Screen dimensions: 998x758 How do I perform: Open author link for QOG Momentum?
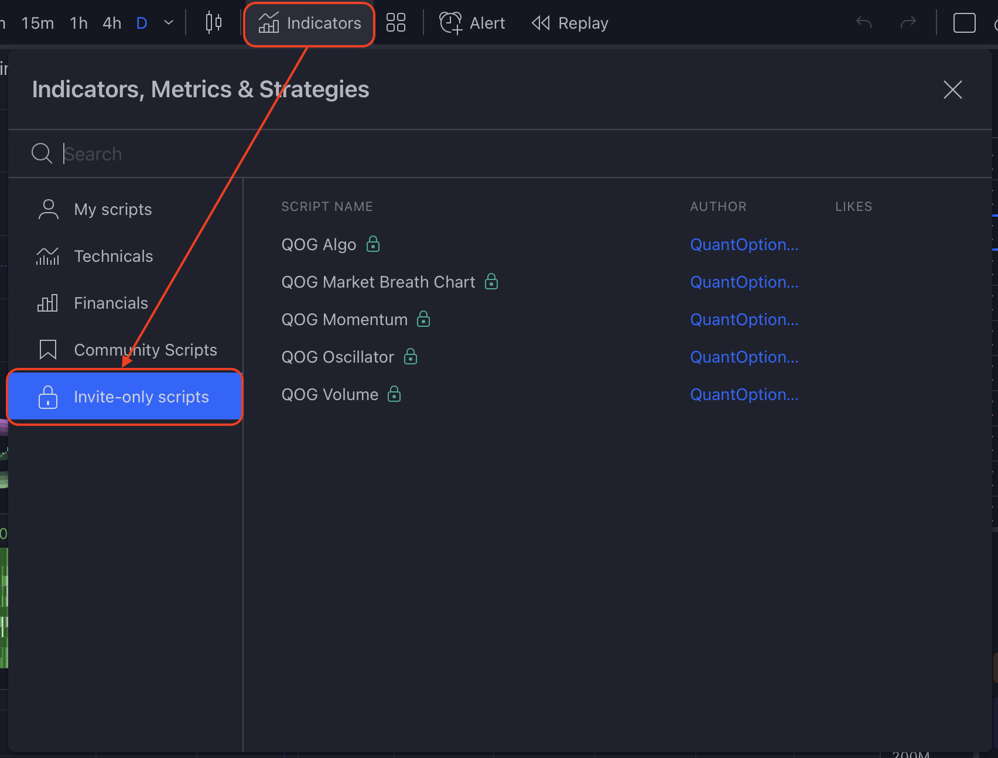pyautogui.click(x=744, y=320)
